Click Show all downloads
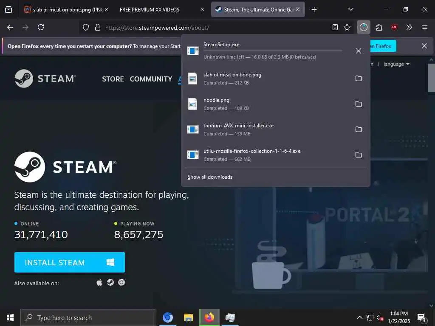Screen dimensions: 435x326 click(x=210, y=177)
